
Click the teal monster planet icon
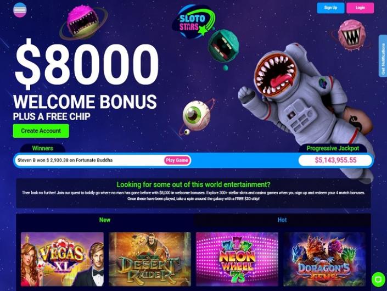223,46
